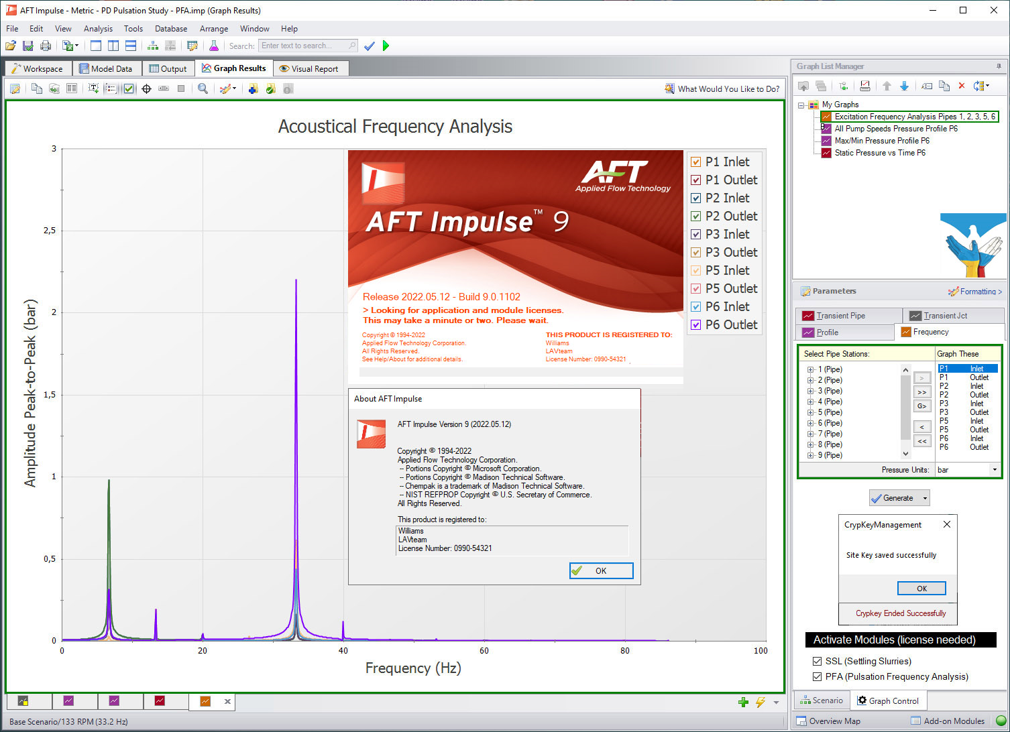This screenshot has width=1010, height=732.
Task: Uncheck SSL (Settling Slurries) module
Action: pyautogui.click(x=817, y=661)
